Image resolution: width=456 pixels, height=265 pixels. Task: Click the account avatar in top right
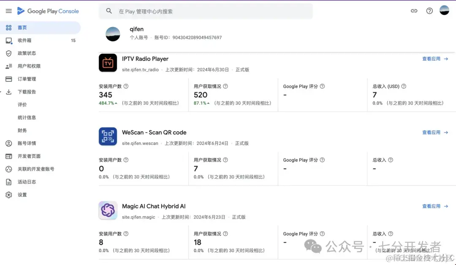pyautogui.click(x=445, y=10)
